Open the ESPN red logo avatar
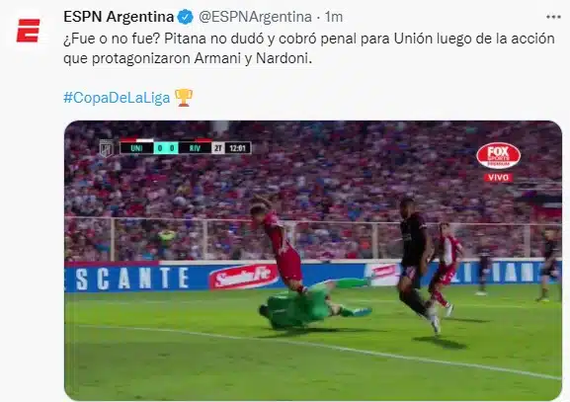Viewport: 570px width, 402px height. pyautogui.click(x=28, y=31)
